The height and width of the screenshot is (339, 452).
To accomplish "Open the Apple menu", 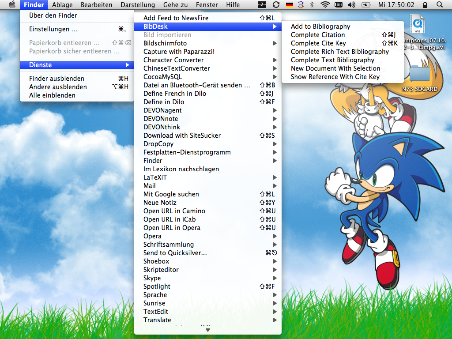I will [x=12, y=4].
